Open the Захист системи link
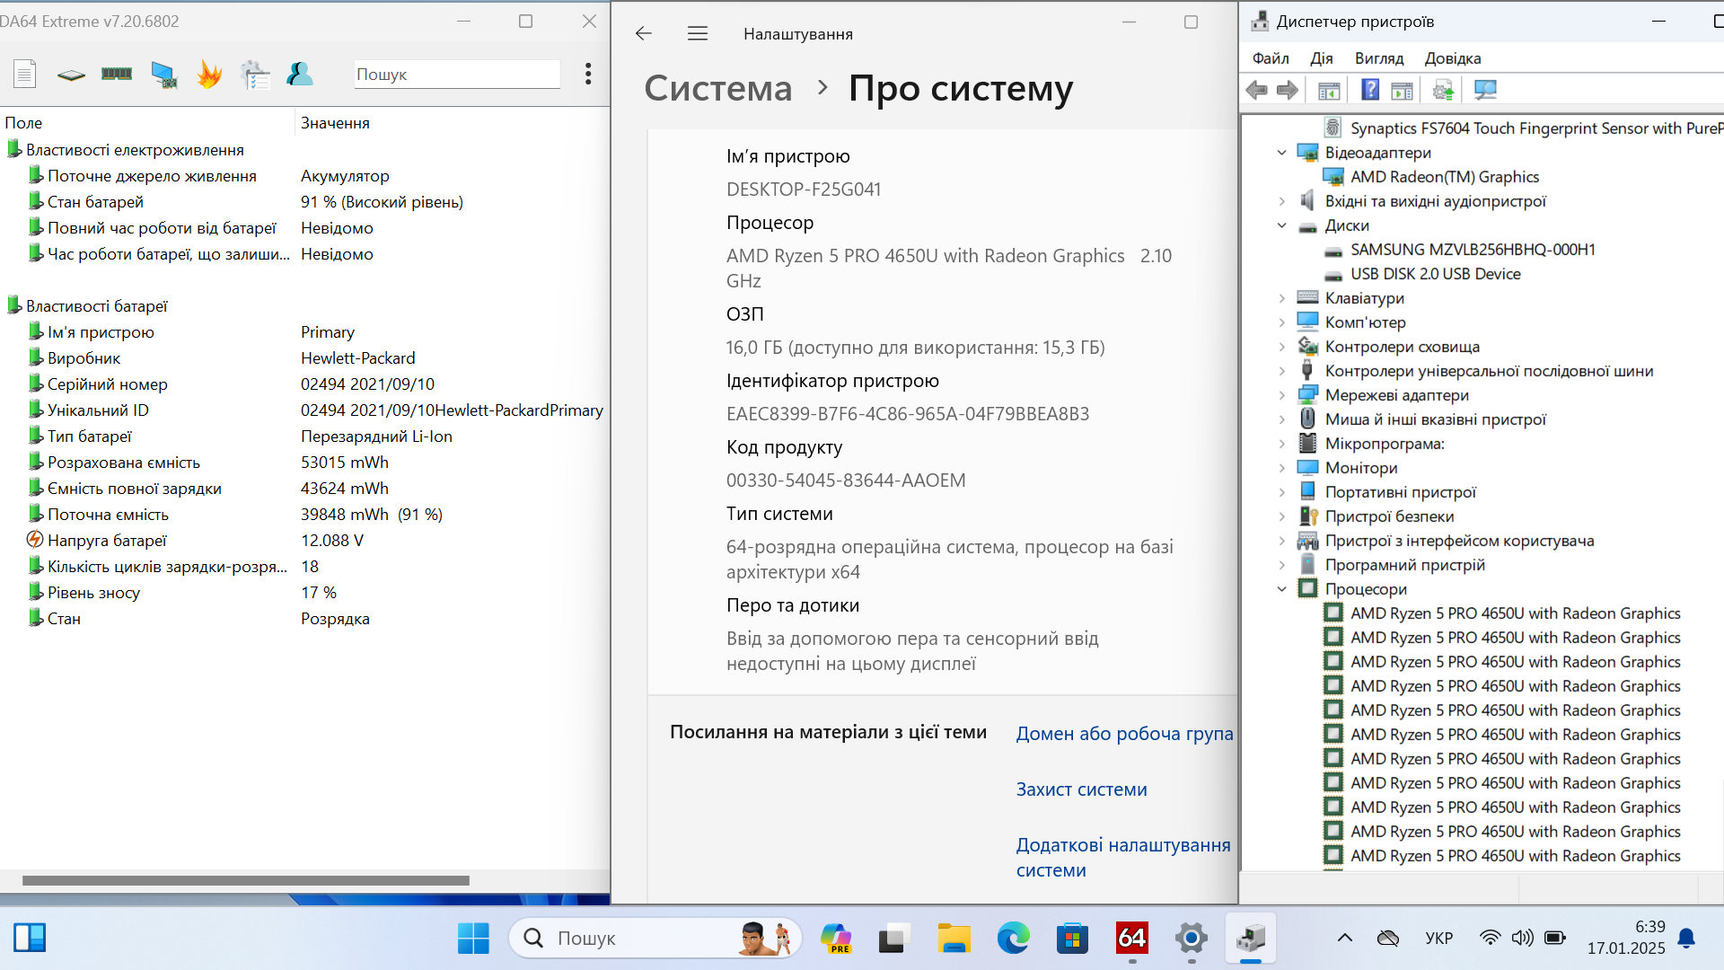This screenshot has width=1724, height=970. click(1081, 789)
